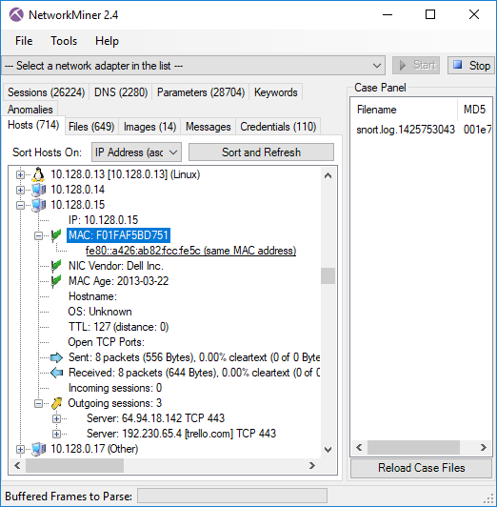Click the Buffered Frames to Parse progress bar
The width and height of the screenshot is (497, 507).
click(x=232, y=496)
